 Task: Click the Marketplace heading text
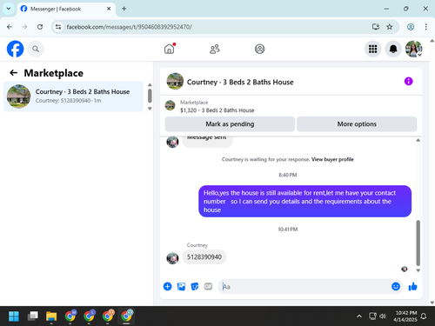(x=54, y=73)
